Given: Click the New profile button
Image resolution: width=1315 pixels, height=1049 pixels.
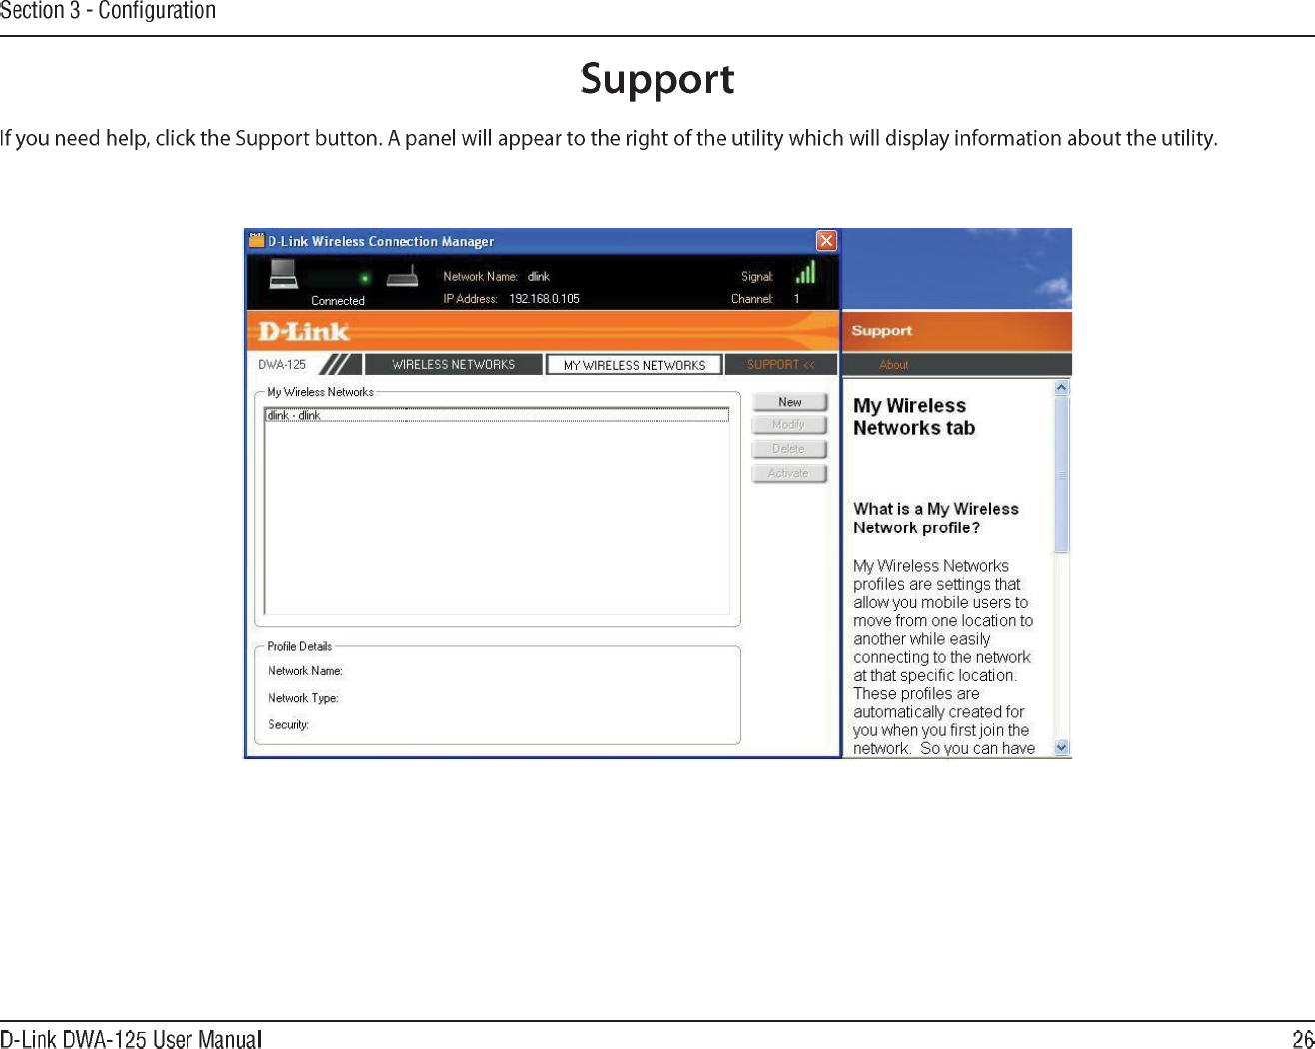Looking at the screenshot, I should click(x=789, y=402).
